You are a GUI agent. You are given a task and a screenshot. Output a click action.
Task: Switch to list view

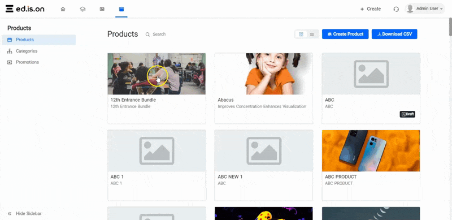pos(312,34)
